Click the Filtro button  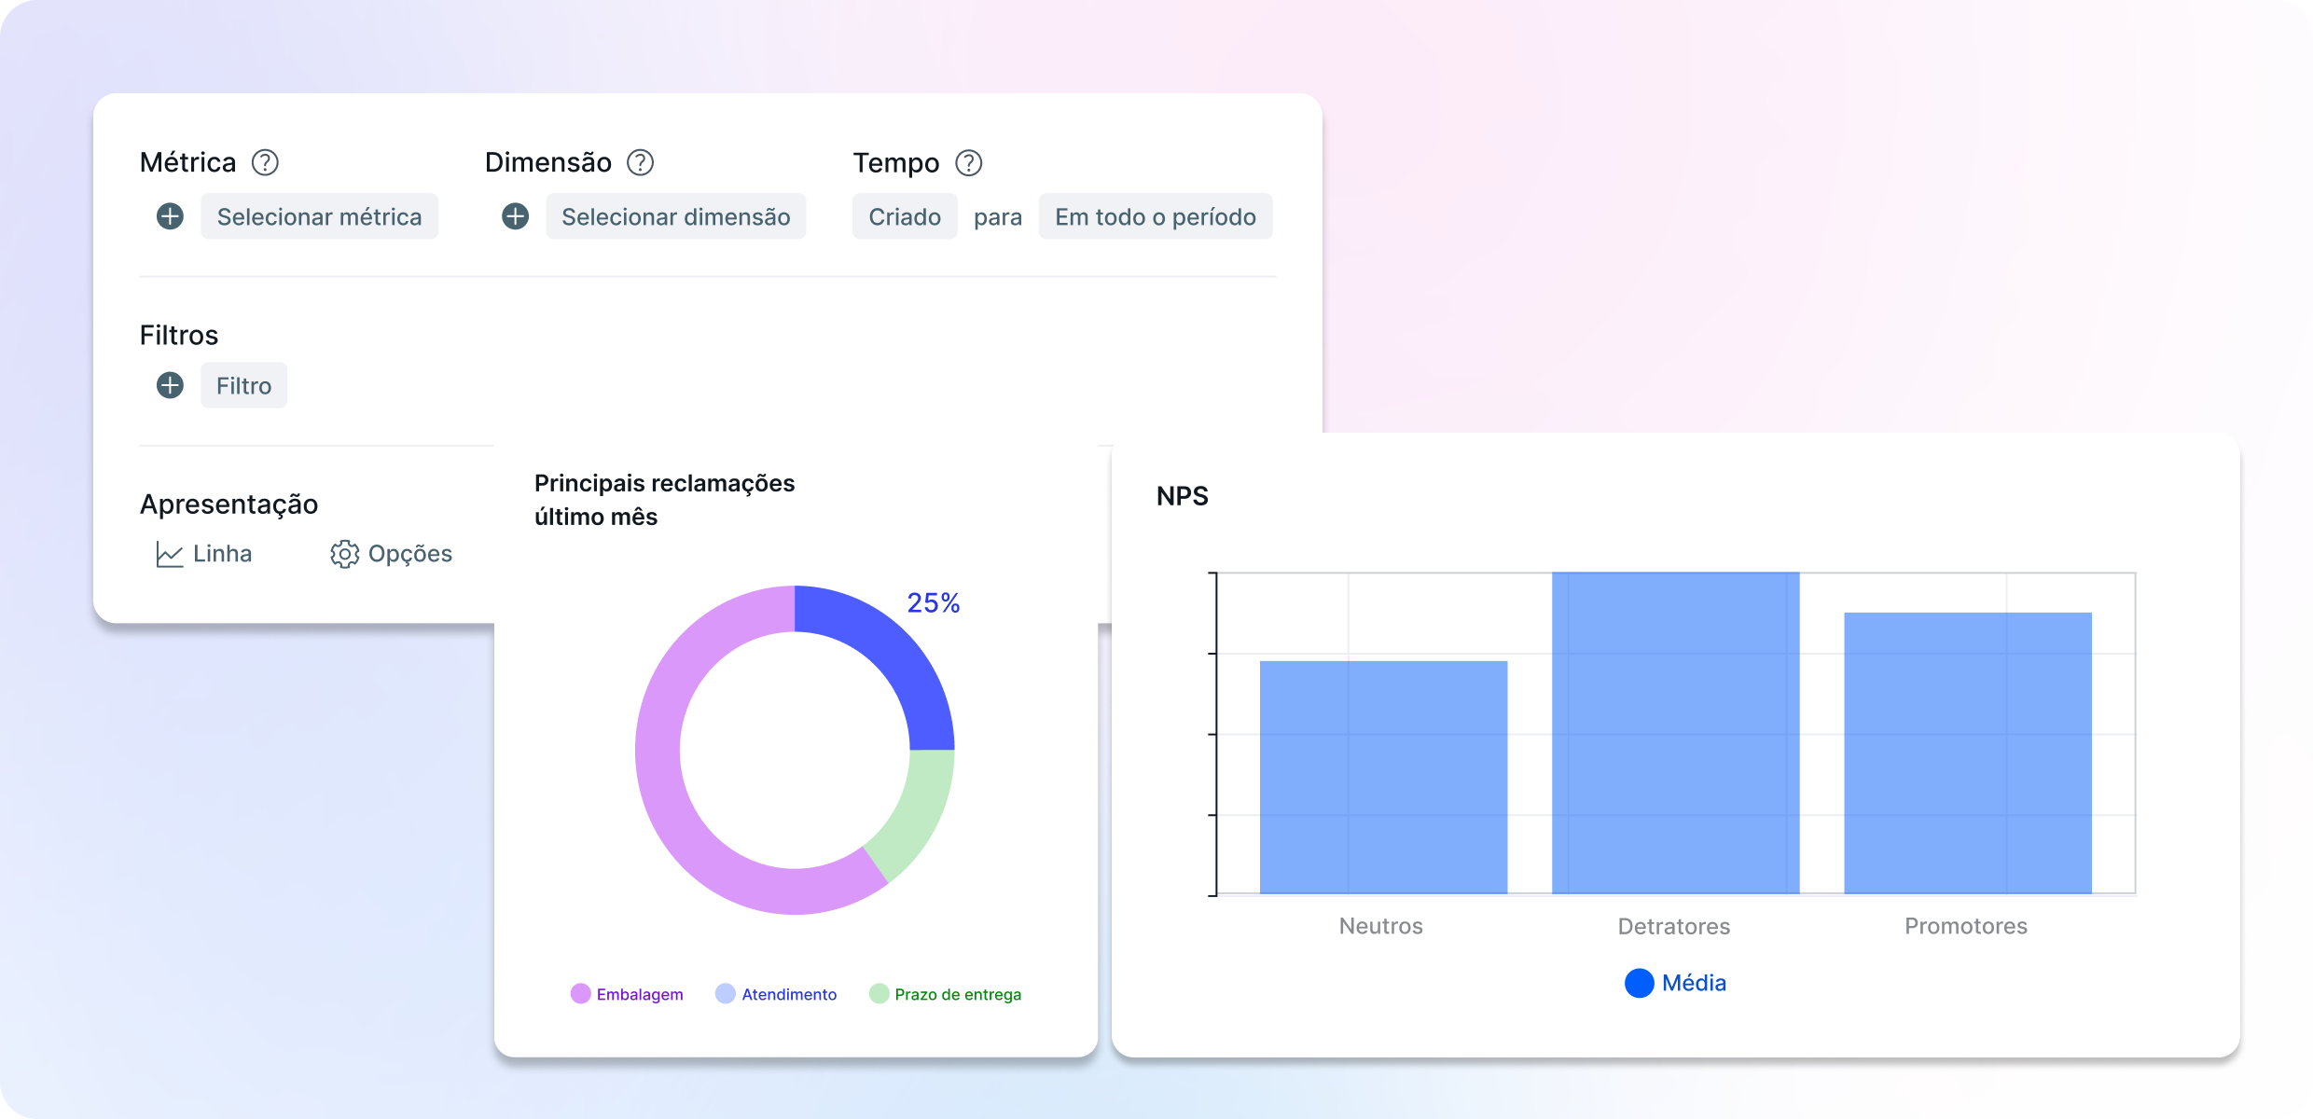[x=243, y=385]
